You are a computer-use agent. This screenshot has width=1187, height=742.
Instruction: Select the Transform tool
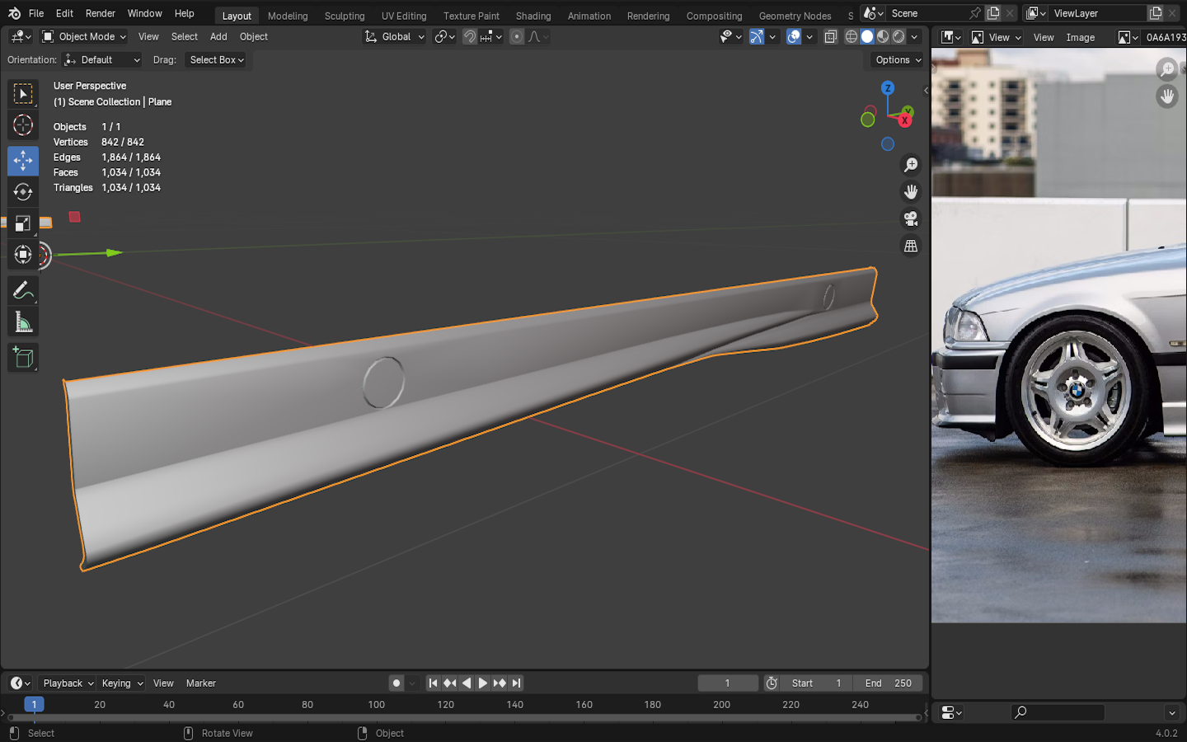(23, 255)
